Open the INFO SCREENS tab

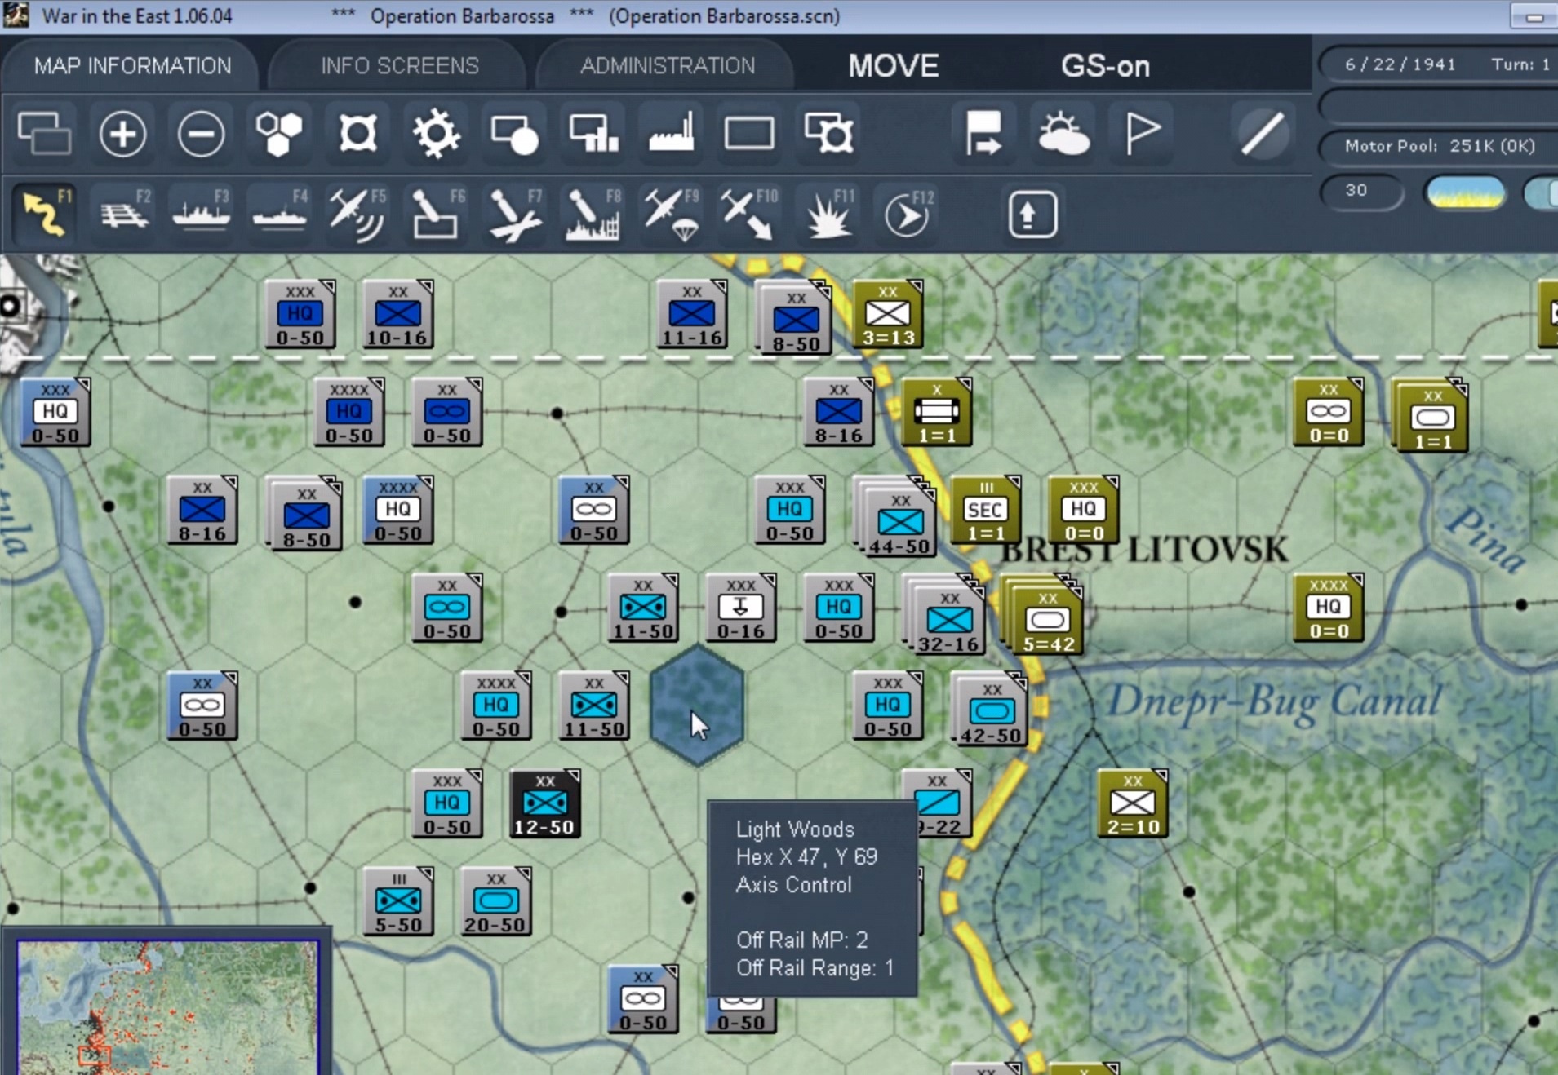399,66
